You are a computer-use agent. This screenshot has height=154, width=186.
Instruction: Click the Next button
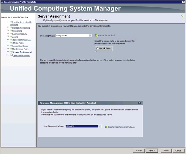click(152, 151)
